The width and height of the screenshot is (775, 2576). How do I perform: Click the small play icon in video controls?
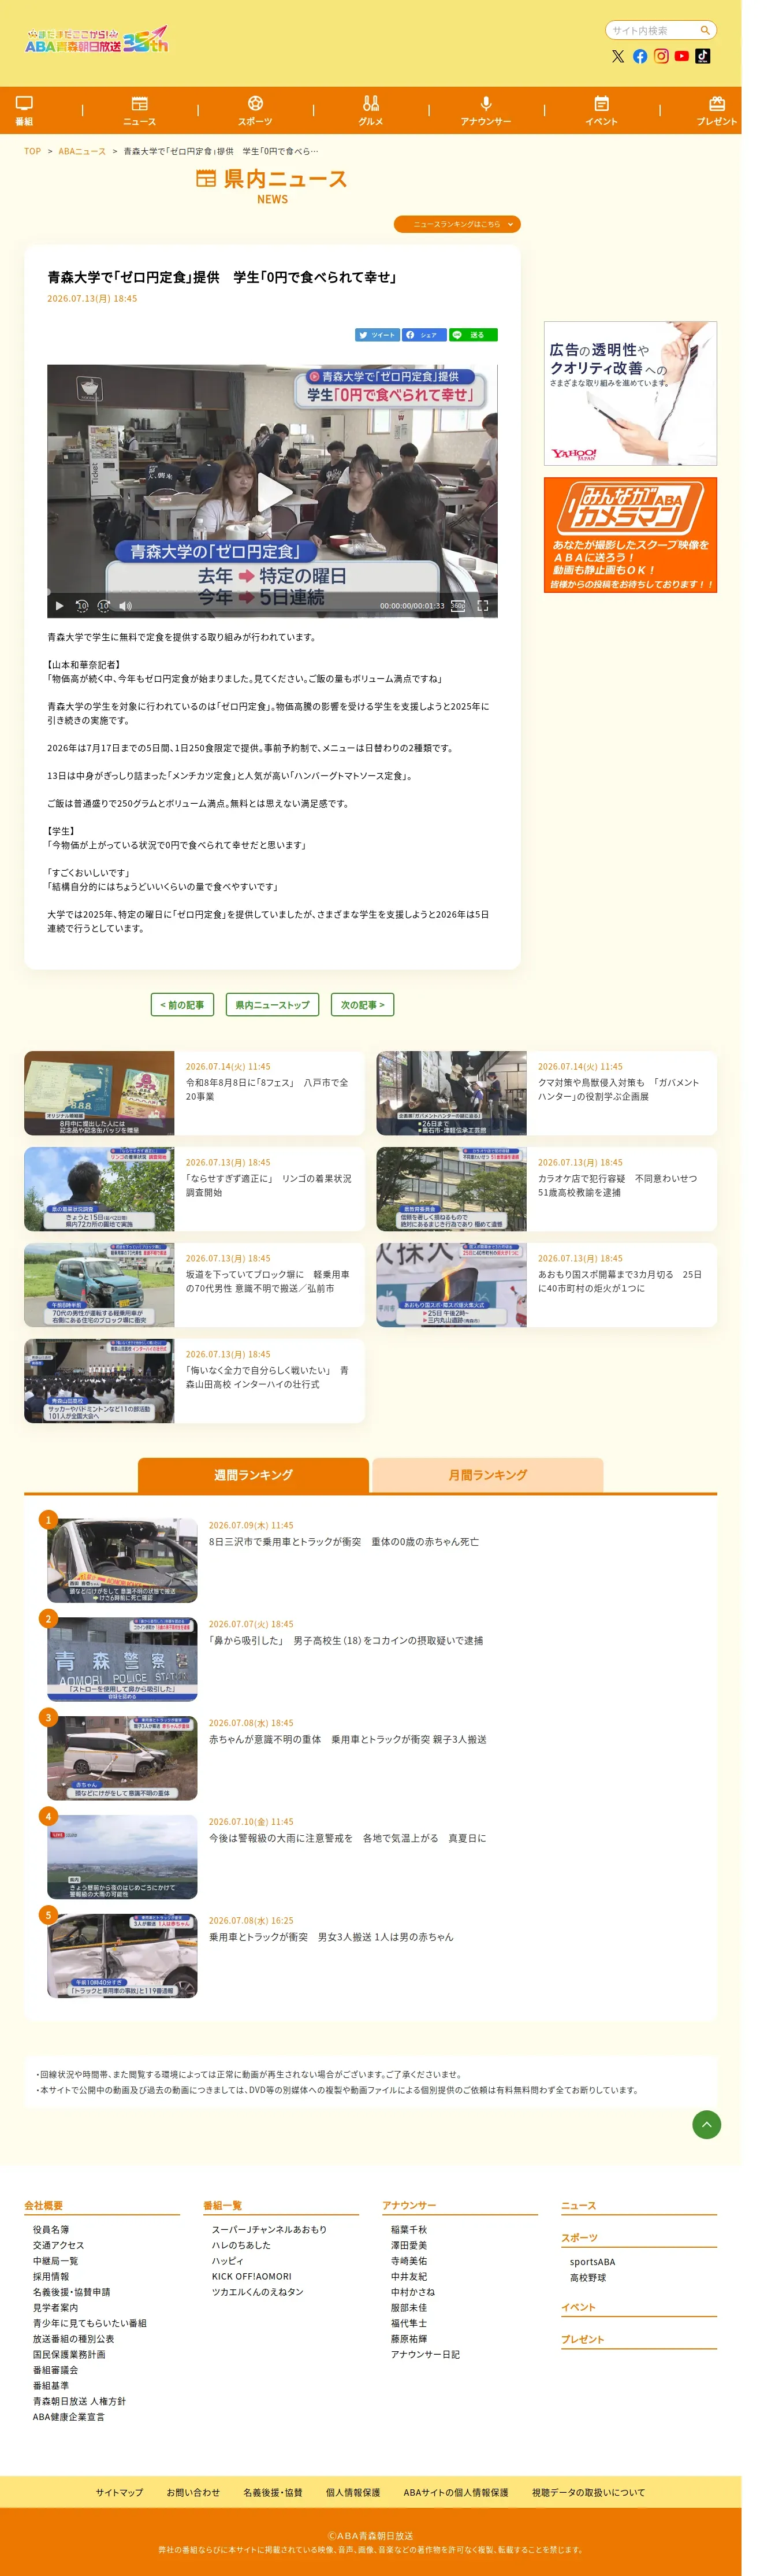pos(59,606)
